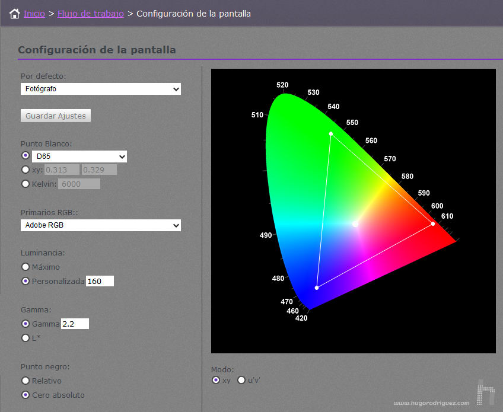
Task: Open the Inicio breadcrumb link
Action: 34,14
